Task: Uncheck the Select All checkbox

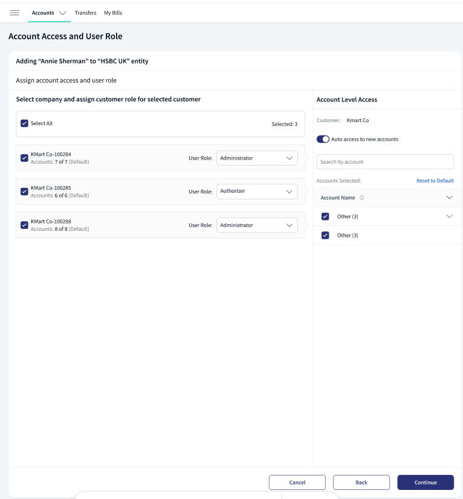Action: pyautogui.click(x=24, y=123)
